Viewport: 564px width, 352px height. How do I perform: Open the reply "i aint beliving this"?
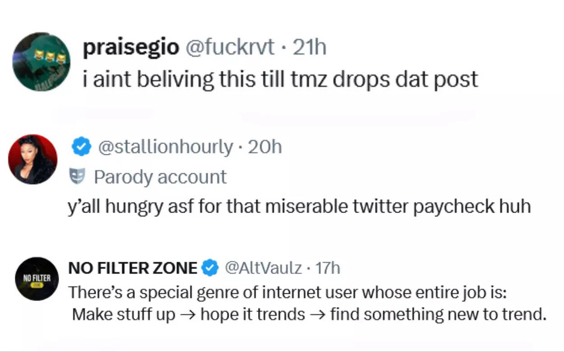coord(280,79)
